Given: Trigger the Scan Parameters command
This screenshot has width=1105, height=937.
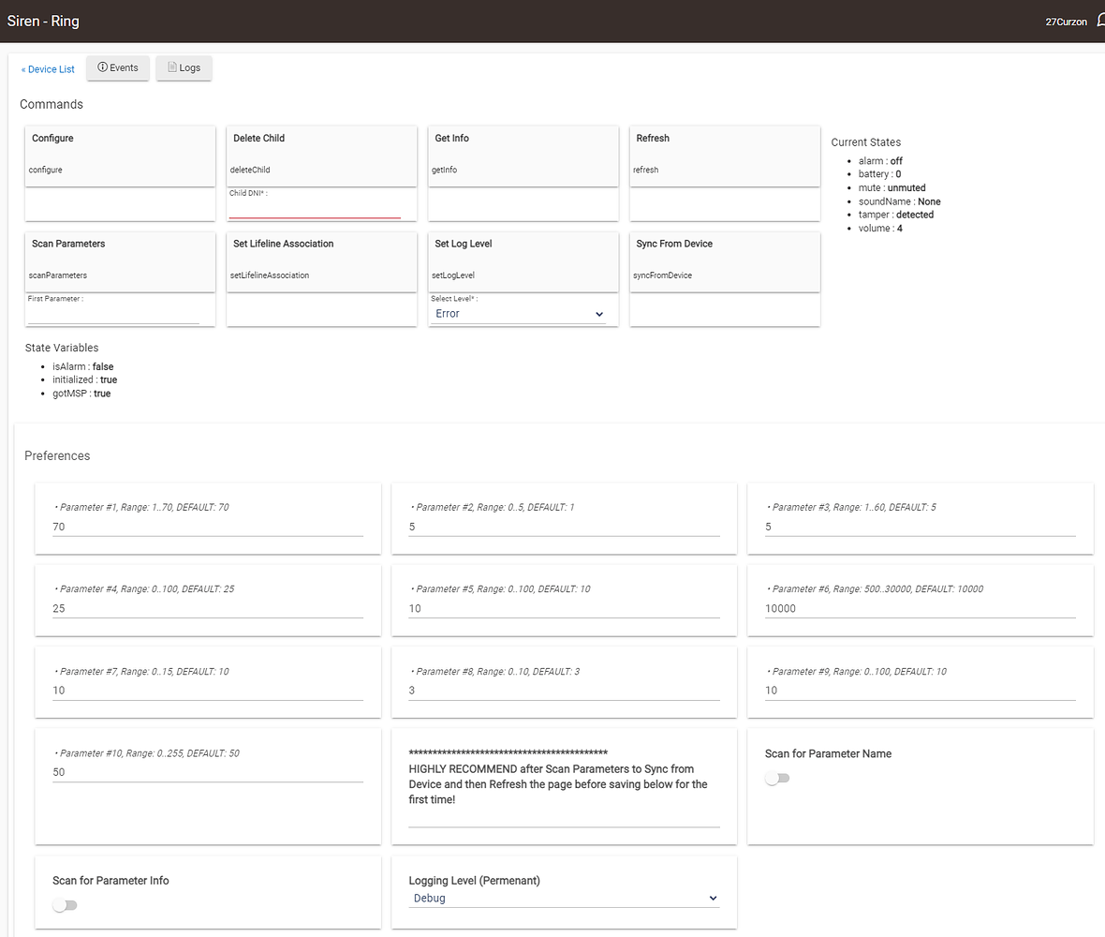Looking at the screenshot, I should coord(120,261).
